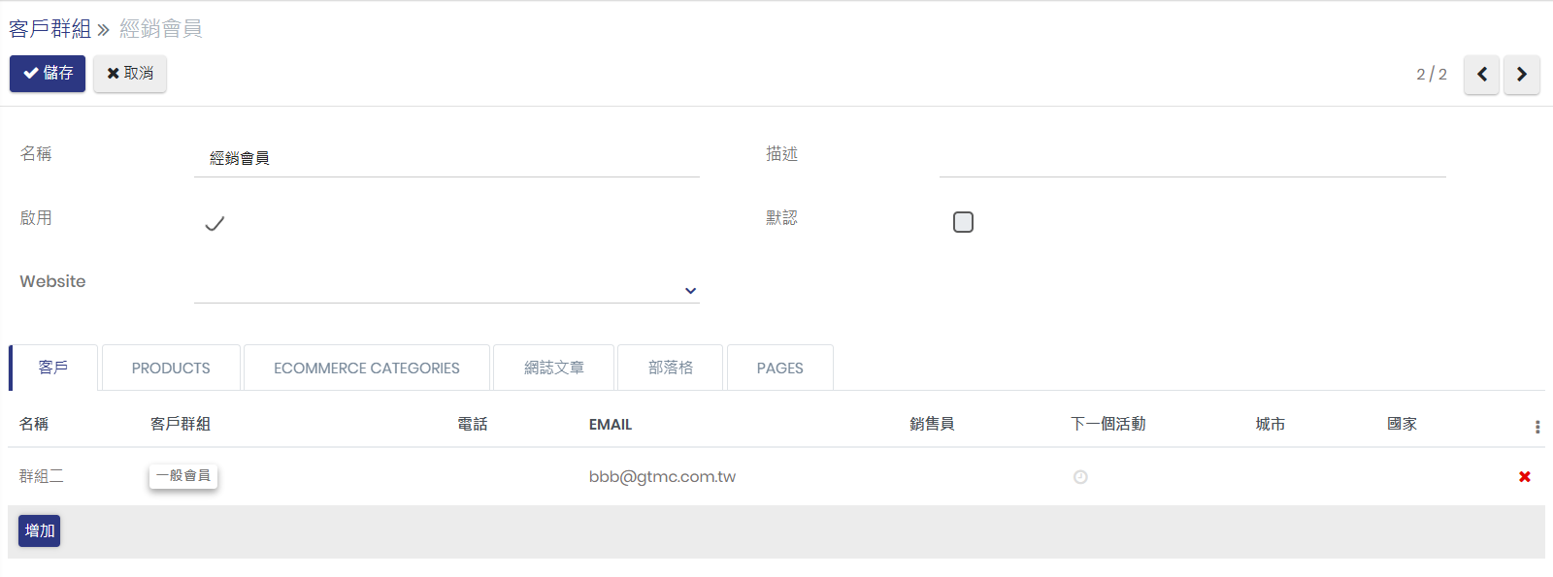
Task: Click the next record arrow
Action: tap(1521, 75)
